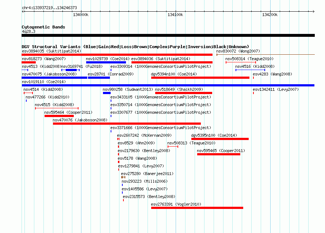This screenshot has width=325, height=233.
Task: Select the esv2315573 (Bentley2008) label
Action: tap(149, 197)
